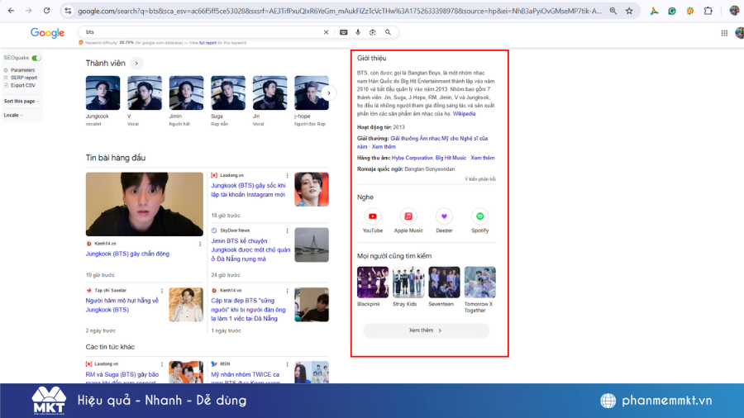Submit the search with the magnifier icon
The height and width of the screenshot is (418, 744).
(x=388, y=32)
